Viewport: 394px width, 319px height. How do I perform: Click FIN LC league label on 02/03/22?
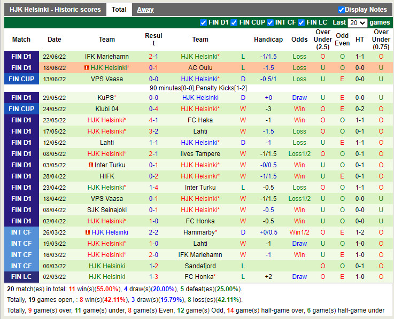point(21,277)
